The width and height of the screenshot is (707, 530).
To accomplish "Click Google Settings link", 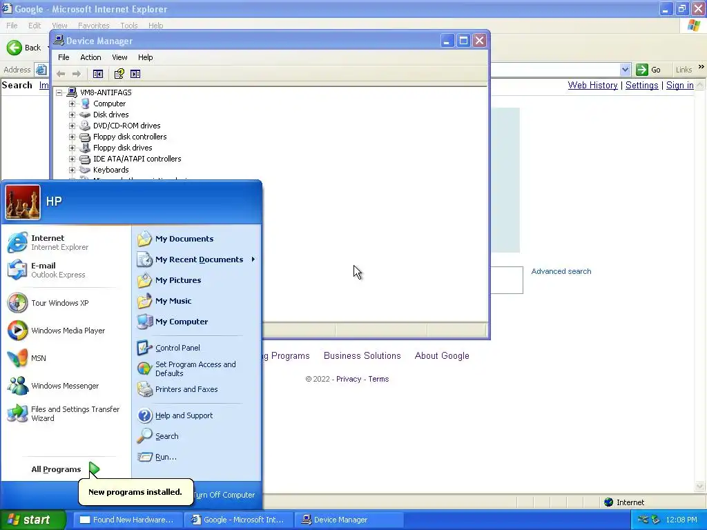I will pyautogui.click(x=641, y=85).
